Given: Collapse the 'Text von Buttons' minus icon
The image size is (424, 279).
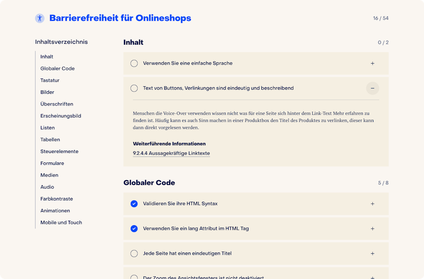Looking at the screenshot, I should (372, 88).
